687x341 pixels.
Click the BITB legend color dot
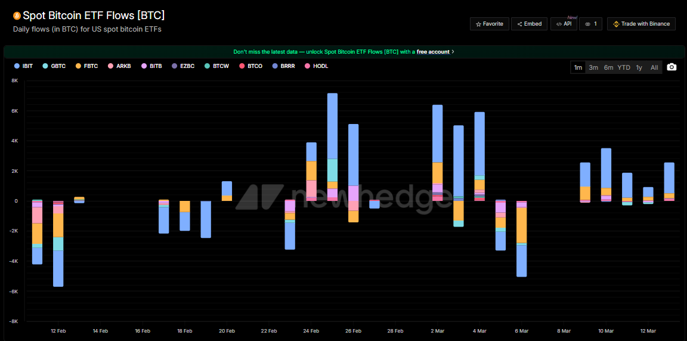tap(144, 66)
